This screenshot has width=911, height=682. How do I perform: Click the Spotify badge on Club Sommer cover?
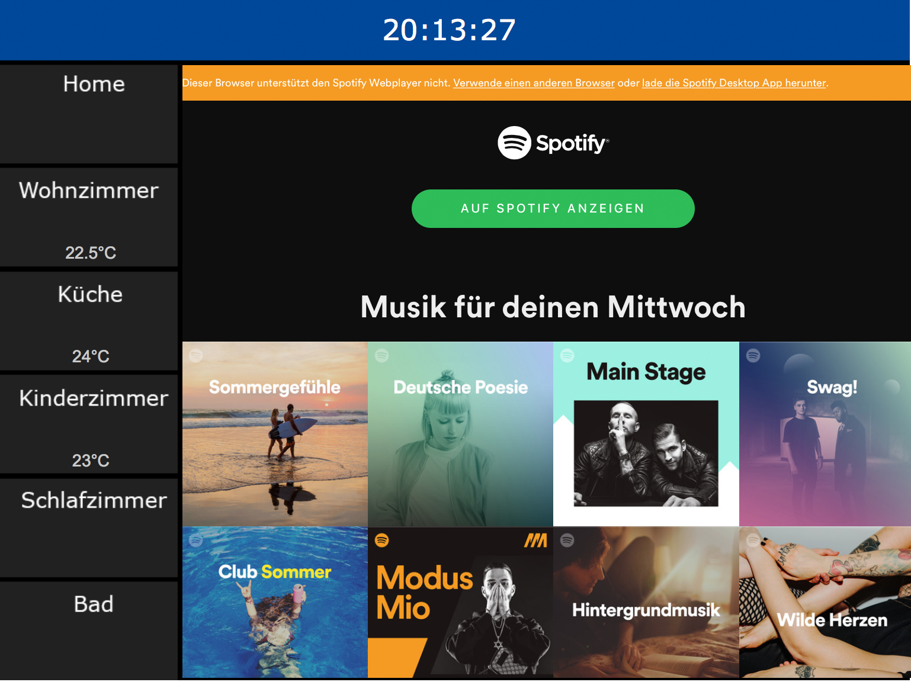click(196, 540)
